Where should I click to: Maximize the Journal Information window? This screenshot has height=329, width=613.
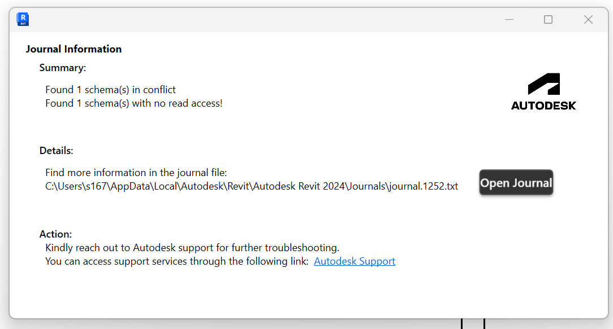tap(548, 20)
